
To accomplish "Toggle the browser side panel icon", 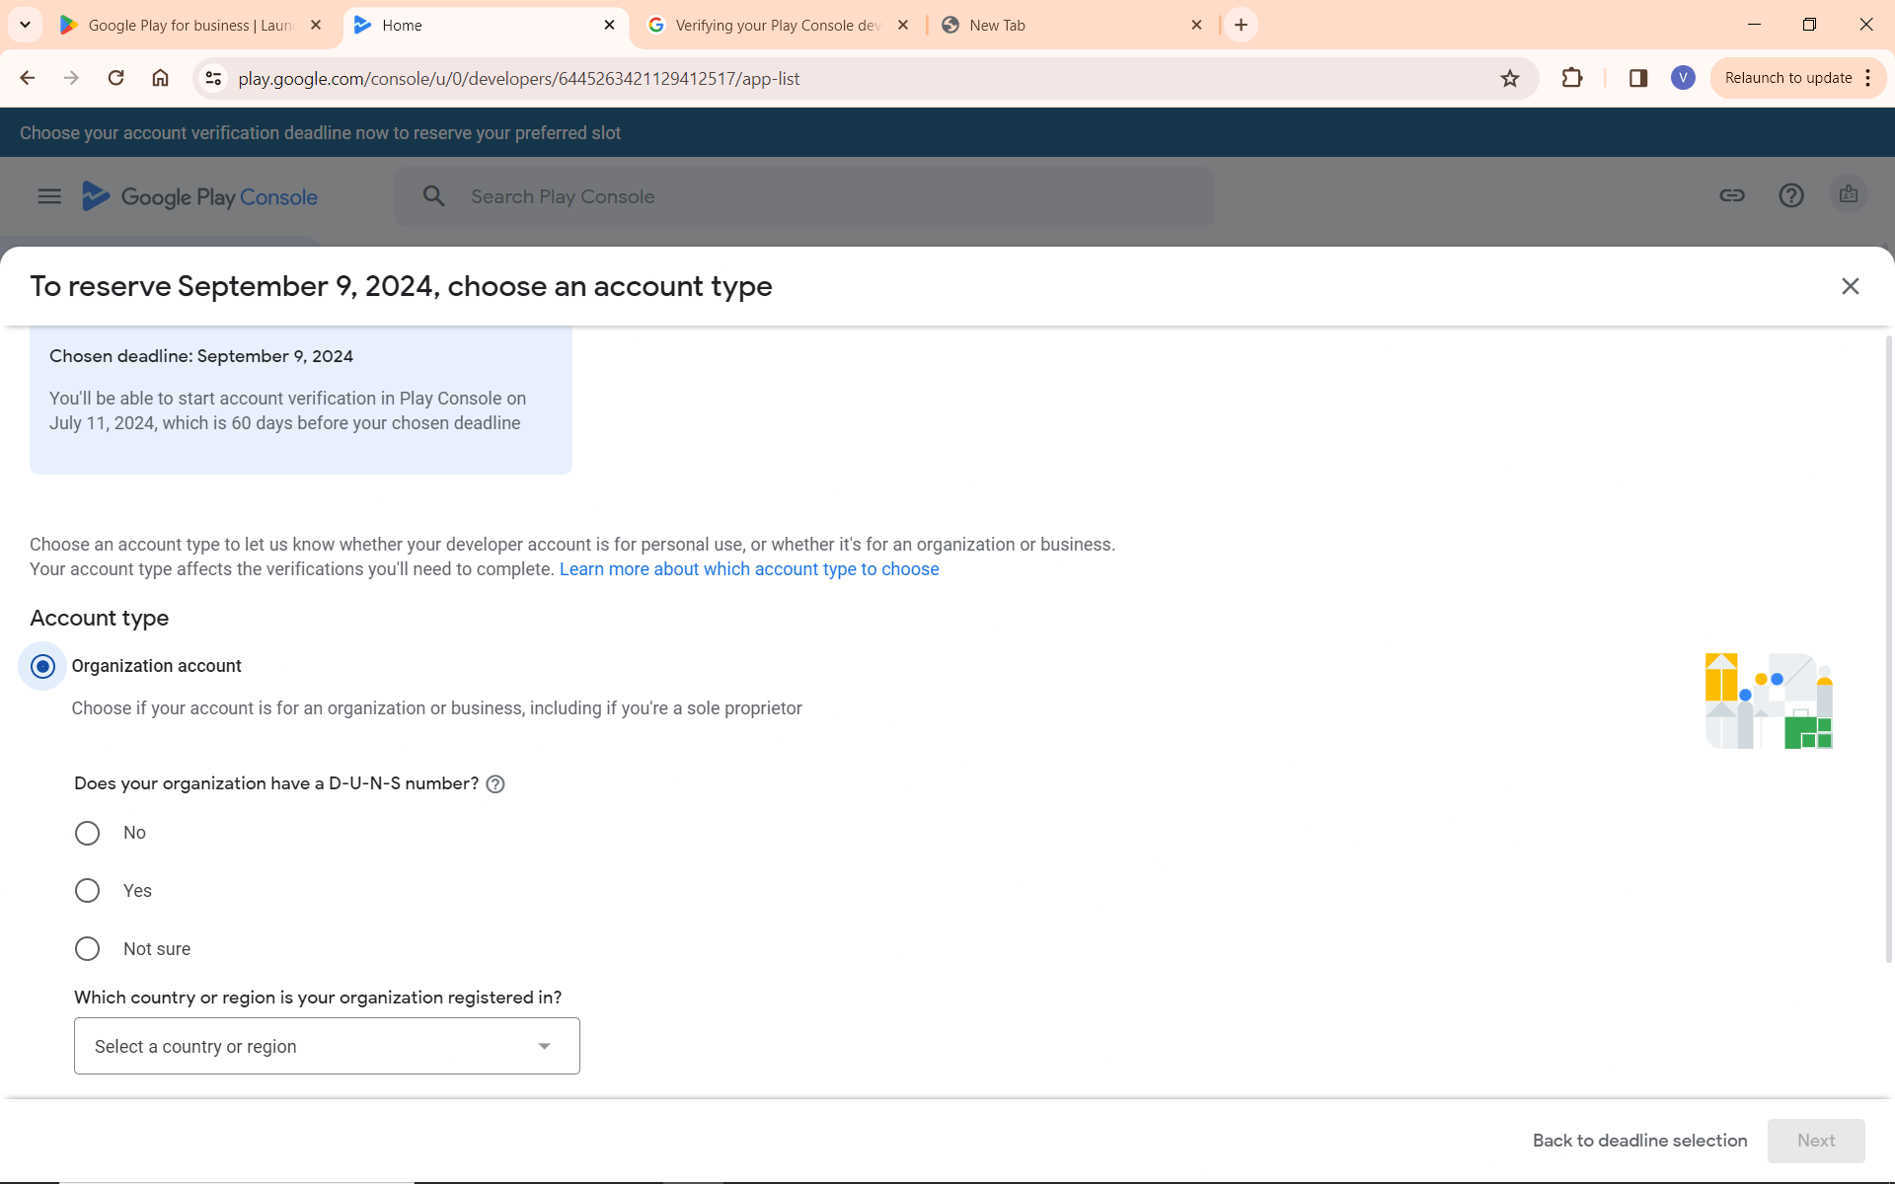I will (x=1637, y=78).
